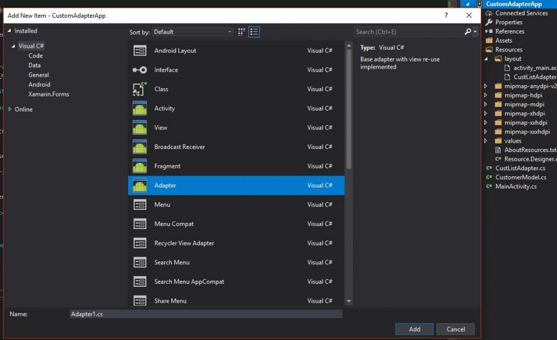Click the AboutResources.txt file icon

pyautogui.click(x=498, y=150)
